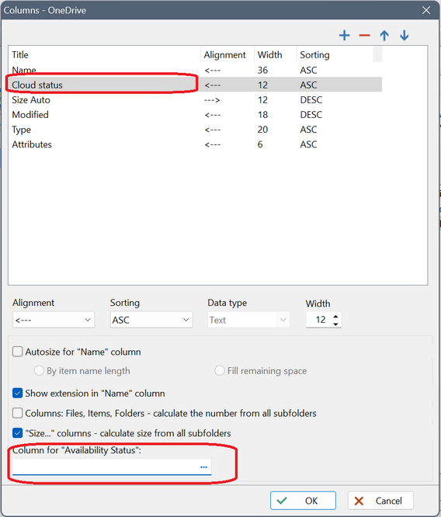Screen dimensions: 441x517
Task: Open the Availability Status column browse dots
Action: click(x=203, y=467)
